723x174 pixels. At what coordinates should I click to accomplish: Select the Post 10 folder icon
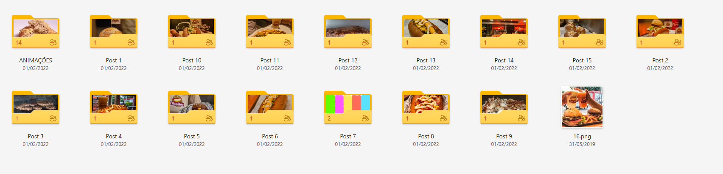click(192, 31)
